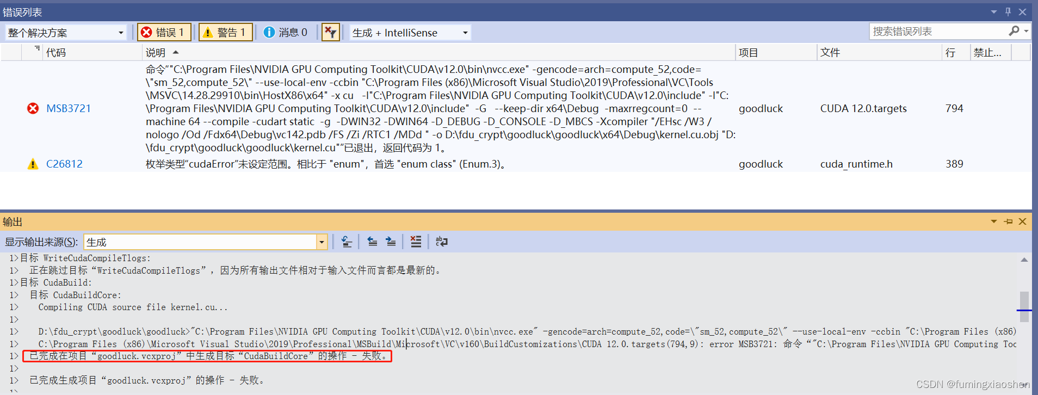Image resolution: width=1038 pixels, height=395 pixels.
Task: Click the search magnifier icon in error list
Action: [1014, 31]
